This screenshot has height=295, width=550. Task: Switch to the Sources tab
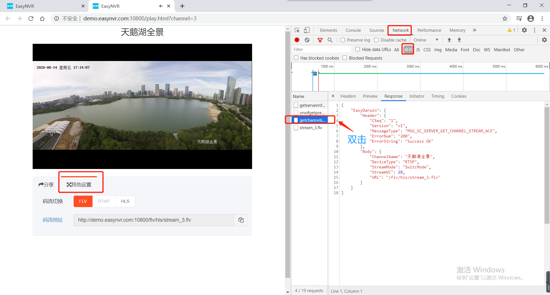377,30
